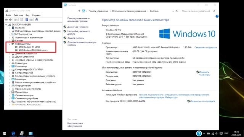The width and height of the screenshot is (244, 137).
Task: Click control panel search field
Action: point(196,11)
